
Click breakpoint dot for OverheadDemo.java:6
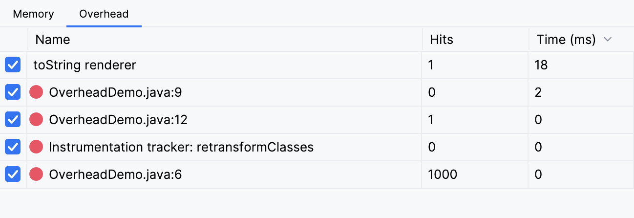pos(36,174)
